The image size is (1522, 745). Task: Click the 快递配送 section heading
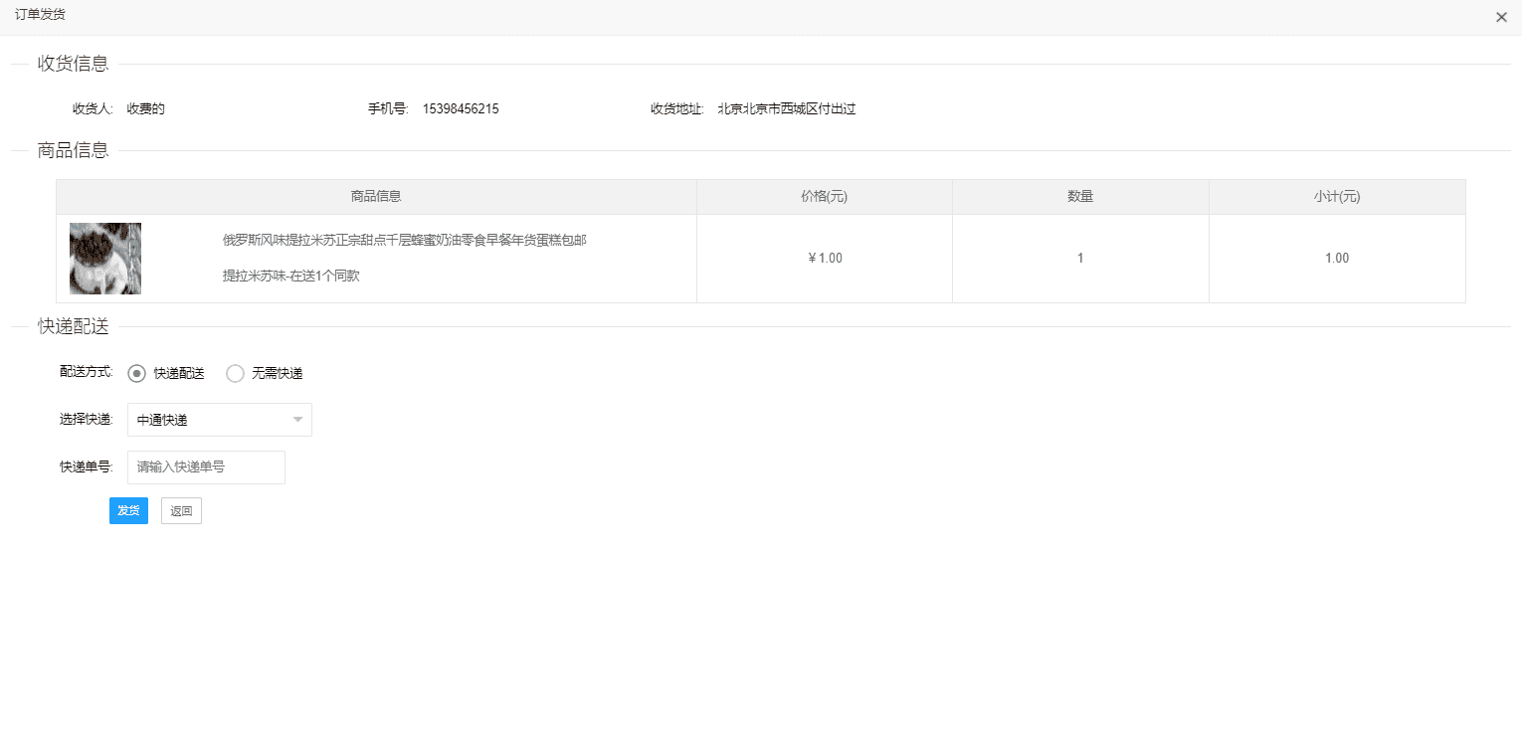[73, 326]
